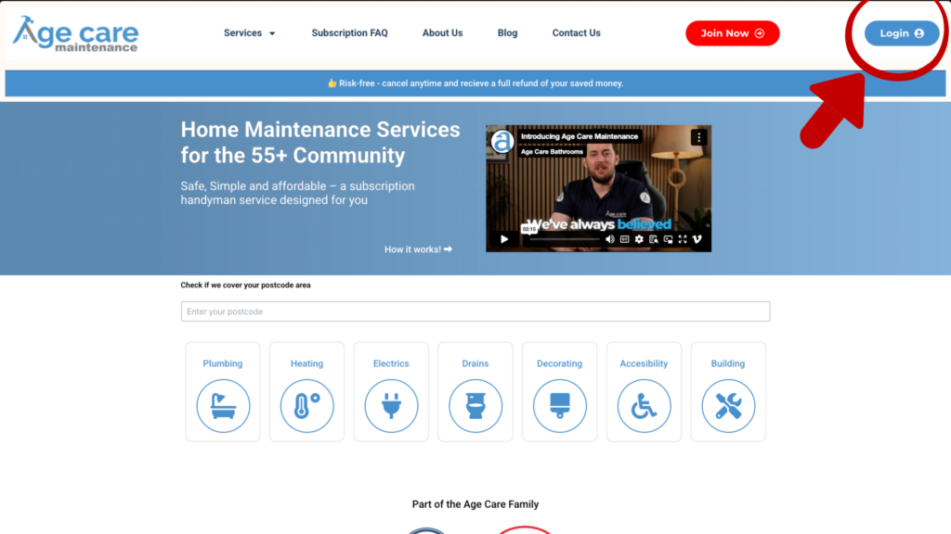Open the Accessibility wheelchair icon
Screen dimensions: 951x534
tap(644, 406)
